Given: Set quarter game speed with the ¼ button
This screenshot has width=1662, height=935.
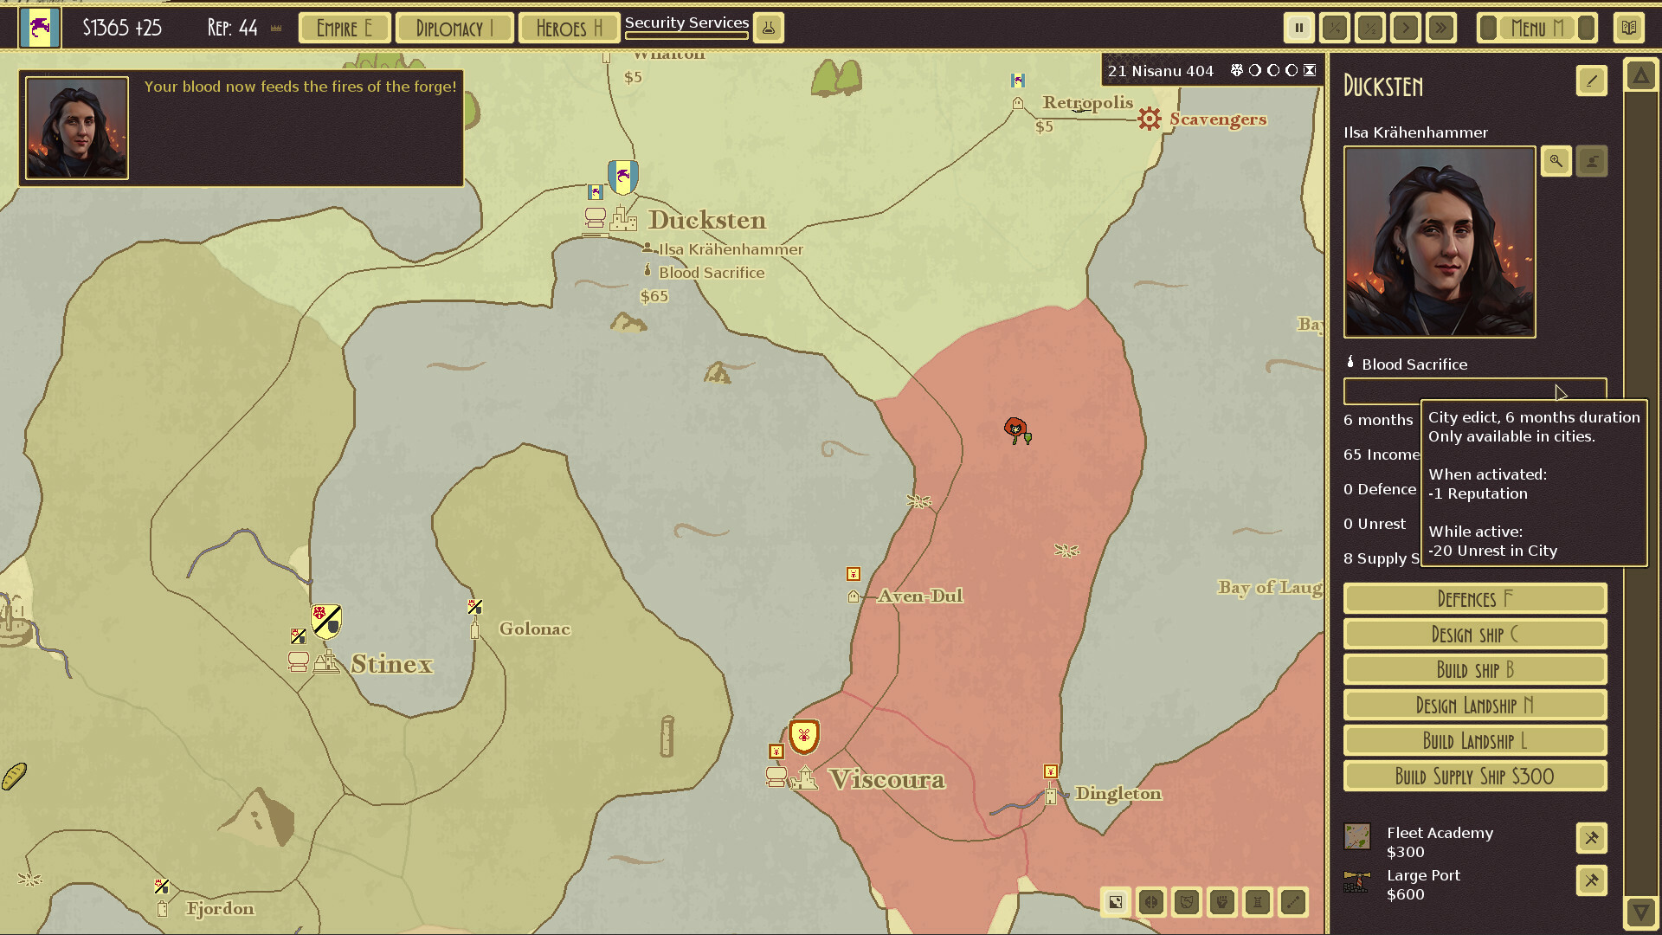Looking at the screenshot, I should pyautogui.click(x=1334, y=28).
